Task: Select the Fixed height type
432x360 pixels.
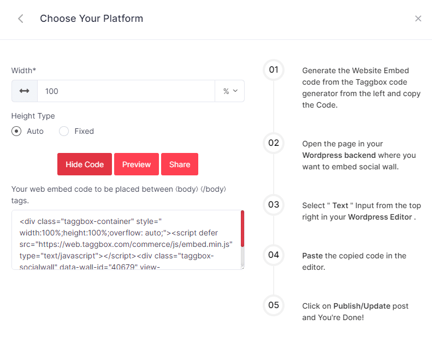Action: point(64,131)
